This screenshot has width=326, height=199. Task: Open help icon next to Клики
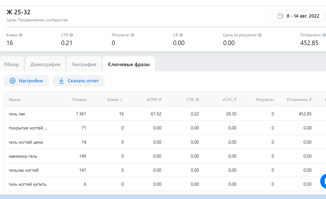21,35
